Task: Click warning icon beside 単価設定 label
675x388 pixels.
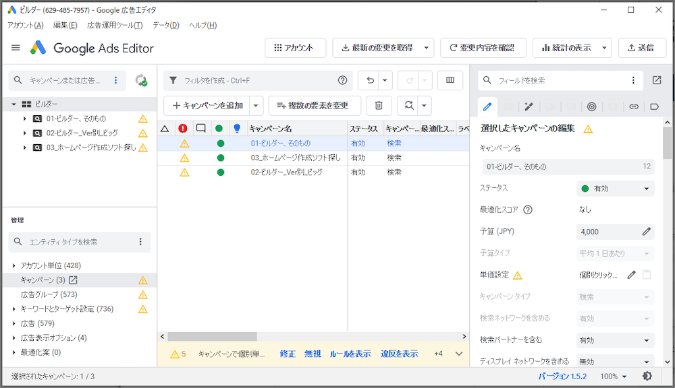Action: coord(518,276)
